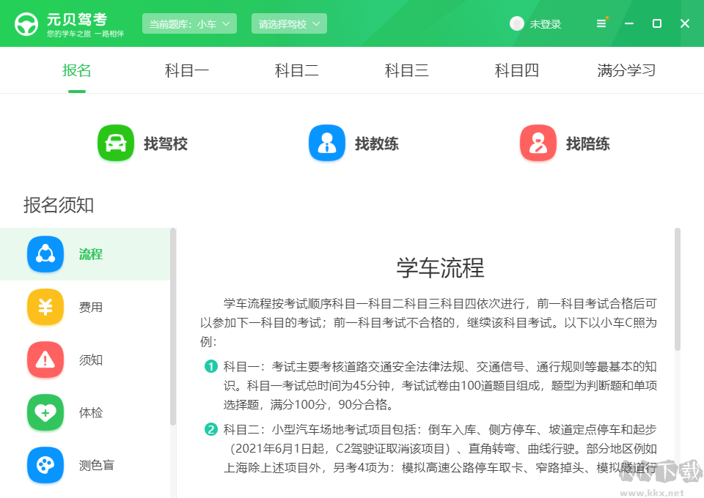Expand the 请选择驾校 school selector
The width and height of the screenshot is (704, 498).
[289, 23]
